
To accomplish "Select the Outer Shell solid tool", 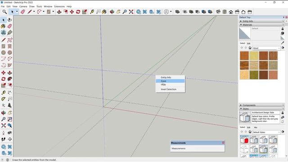I will [x=177, y=12].
